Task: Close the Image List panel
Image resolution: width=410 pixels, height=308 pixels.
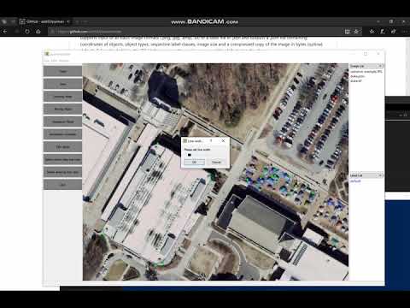Action: point(380,66)
